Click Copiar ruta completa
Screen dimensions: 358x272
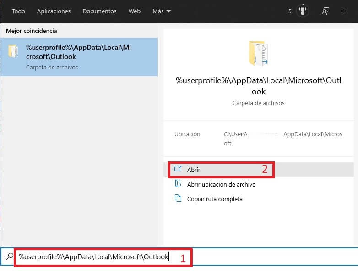[215, 199]
